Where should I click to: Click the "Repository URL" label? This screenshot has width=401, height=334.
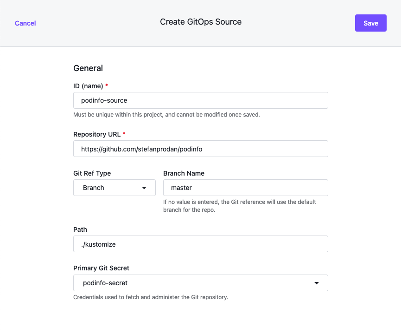(x=97, y=134)
